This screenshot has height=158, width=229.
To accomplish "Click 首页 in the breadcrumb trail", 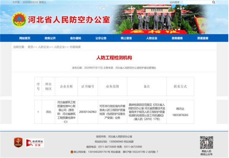I will point(30,47).
